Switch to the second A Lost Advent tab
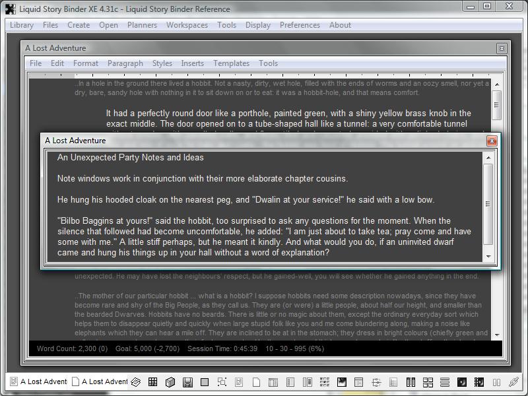The width and height of the screenshot is (528, 396). pos(99,382)
